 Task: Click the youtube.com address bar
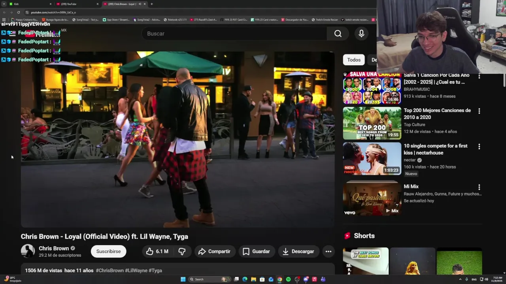coord(198,12)
